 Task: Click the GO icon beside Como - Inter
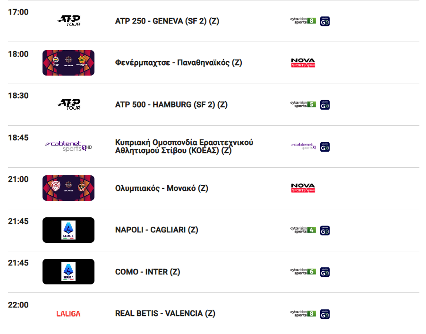click(x=324, y=272)
